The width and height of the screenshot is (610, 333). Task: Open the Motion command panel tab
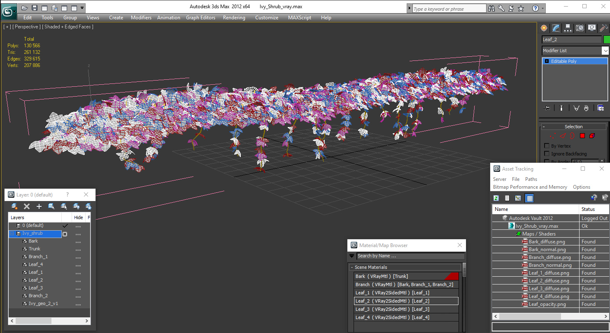click(580, 28)
